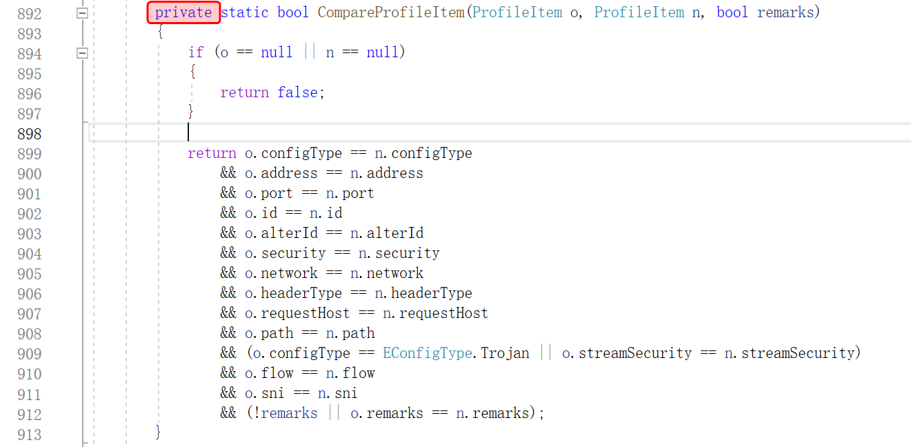
Task: Click the highlighted private keyword
Action: pos(183,12)
